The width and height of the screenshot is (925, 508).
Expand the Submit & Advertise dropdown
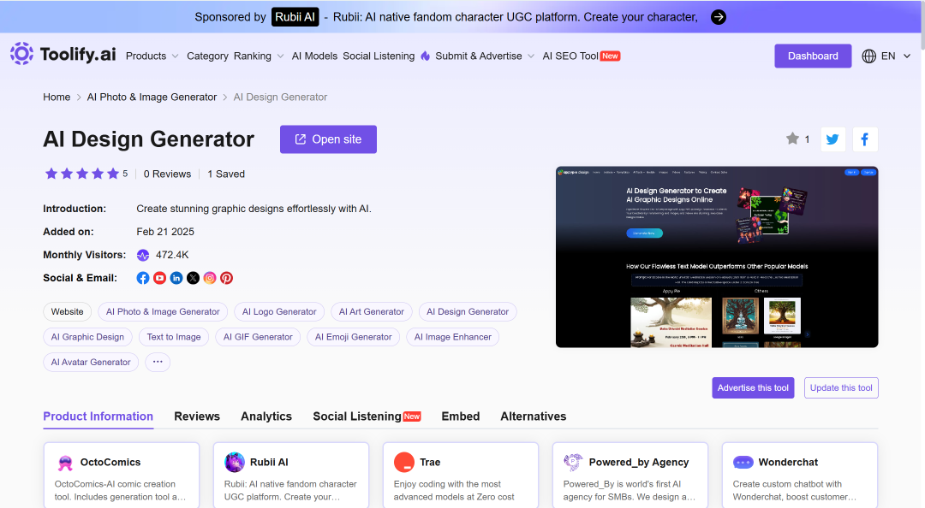tap(485, 56)
